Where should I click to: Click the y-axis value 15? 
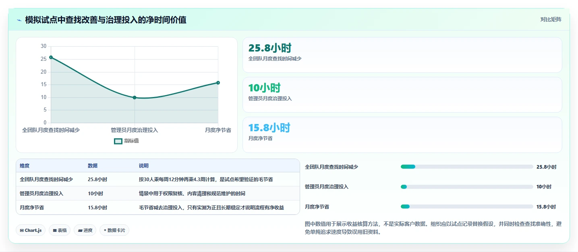[44, 85]
